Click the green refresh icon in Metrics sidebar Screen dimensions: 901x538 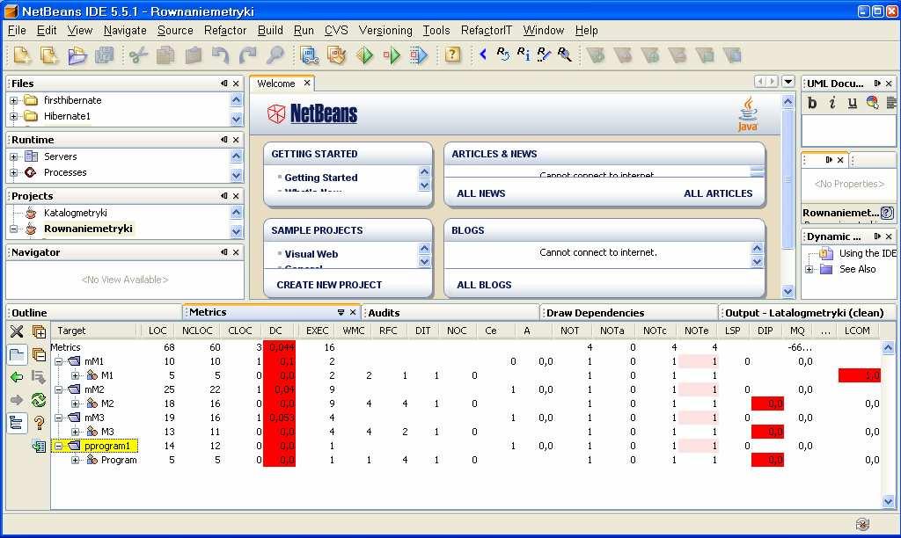39,400
